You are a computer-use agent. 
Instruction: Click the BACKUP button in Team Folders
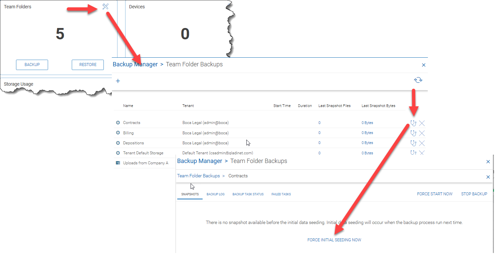32,65
